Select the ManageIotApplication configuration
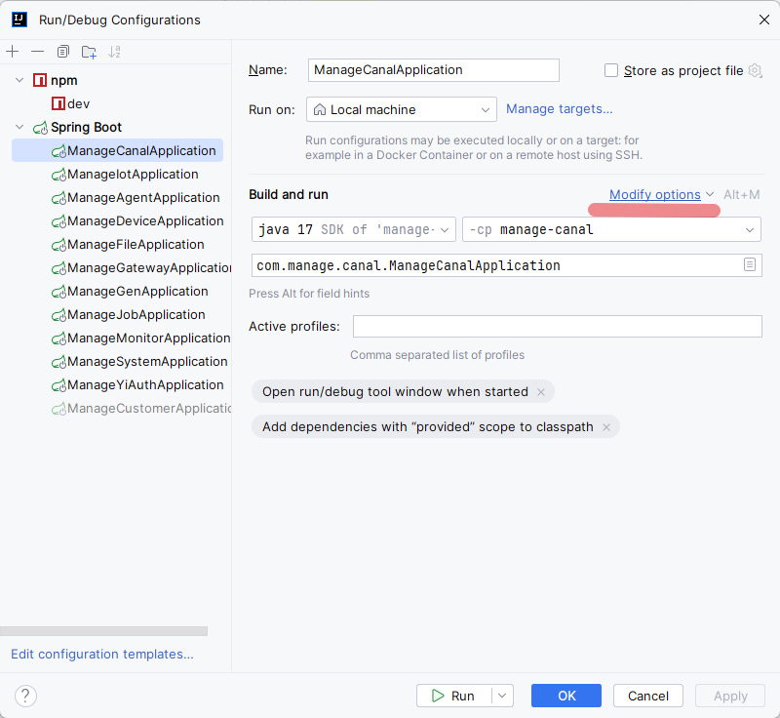 coord(125,175)
